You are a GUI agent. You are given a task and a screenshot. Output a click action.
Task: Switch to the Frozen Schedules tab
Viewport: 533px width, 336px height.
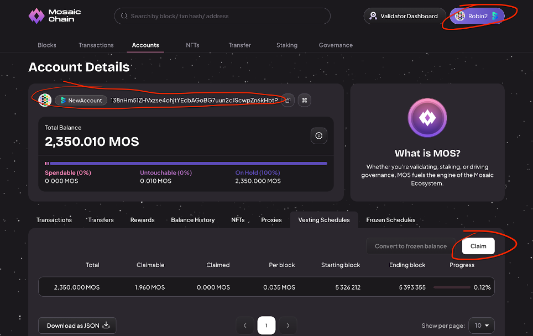click(x=390, y=220)
